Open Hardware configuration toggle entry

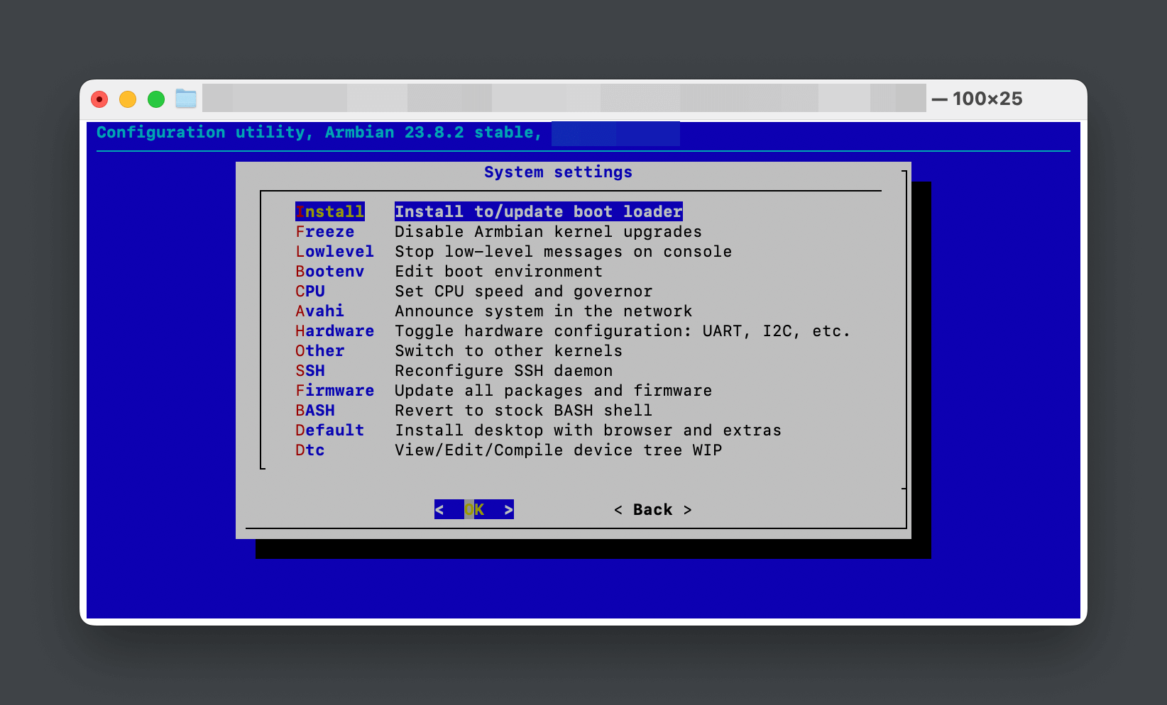tap(334, 331)
